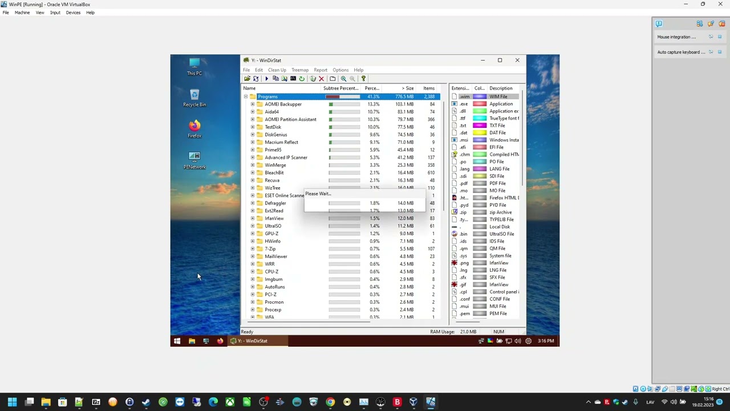Screen dimensions: 730x411
Task: Open the Report menu
Action: point(321,70)
